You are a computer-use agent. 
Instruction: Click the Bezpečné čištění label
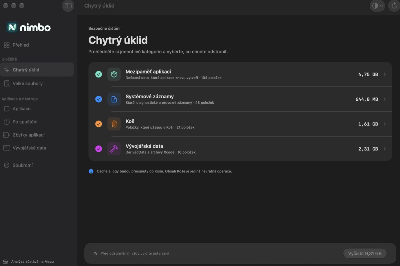[x=104, y=29]
